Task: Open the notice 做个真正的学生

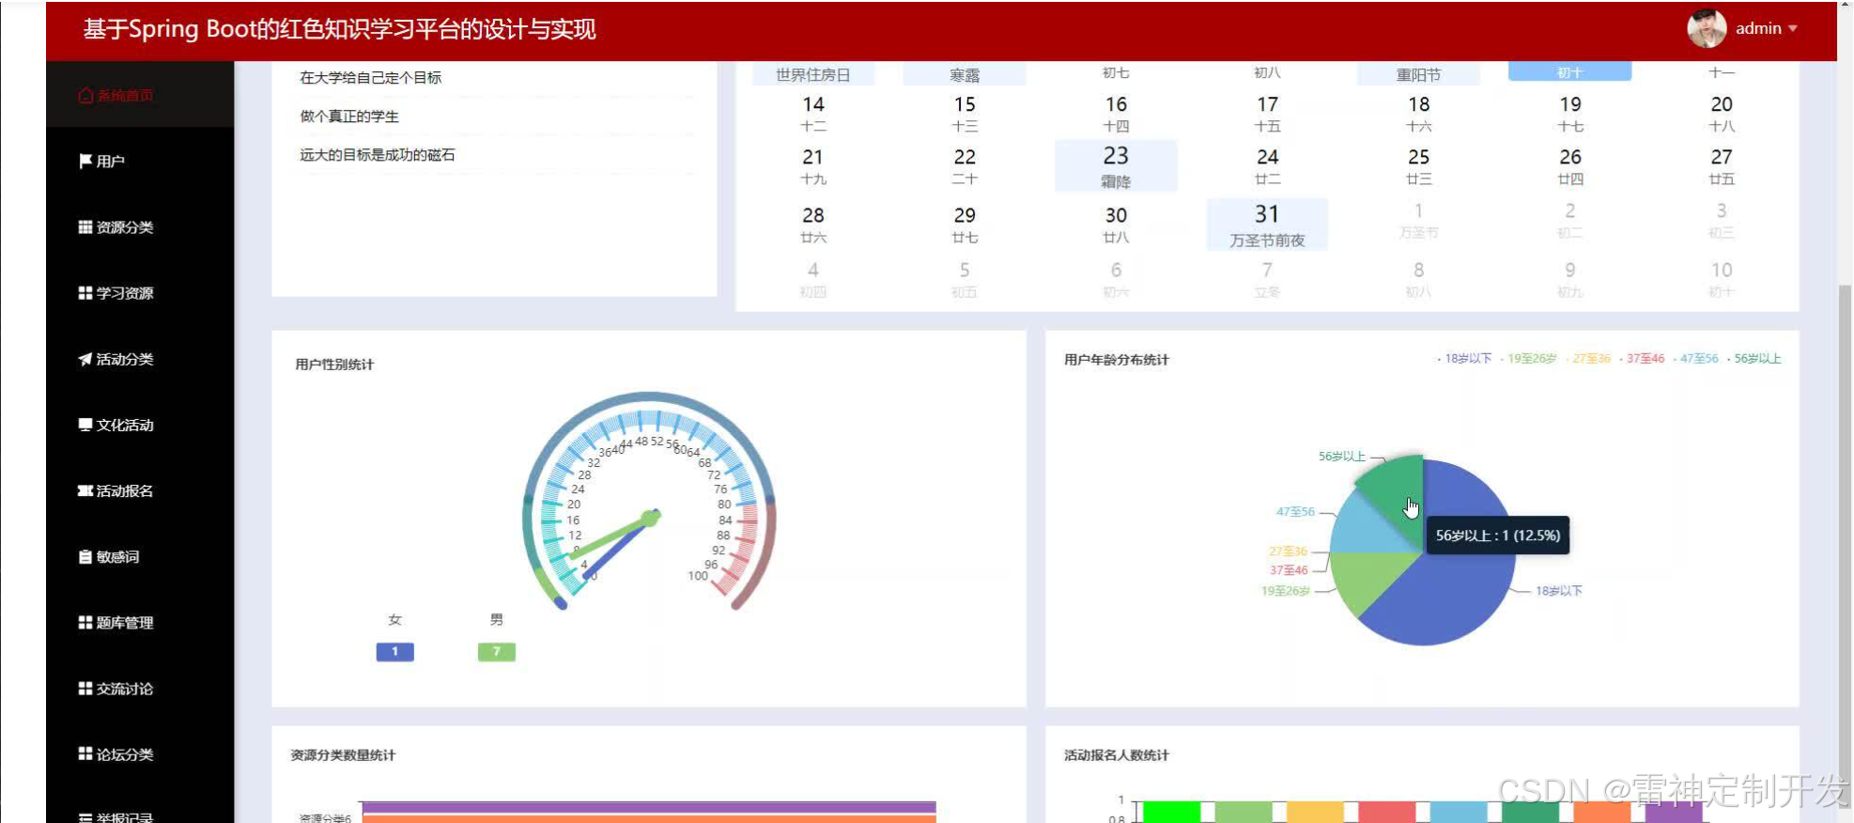Action: 349,116
